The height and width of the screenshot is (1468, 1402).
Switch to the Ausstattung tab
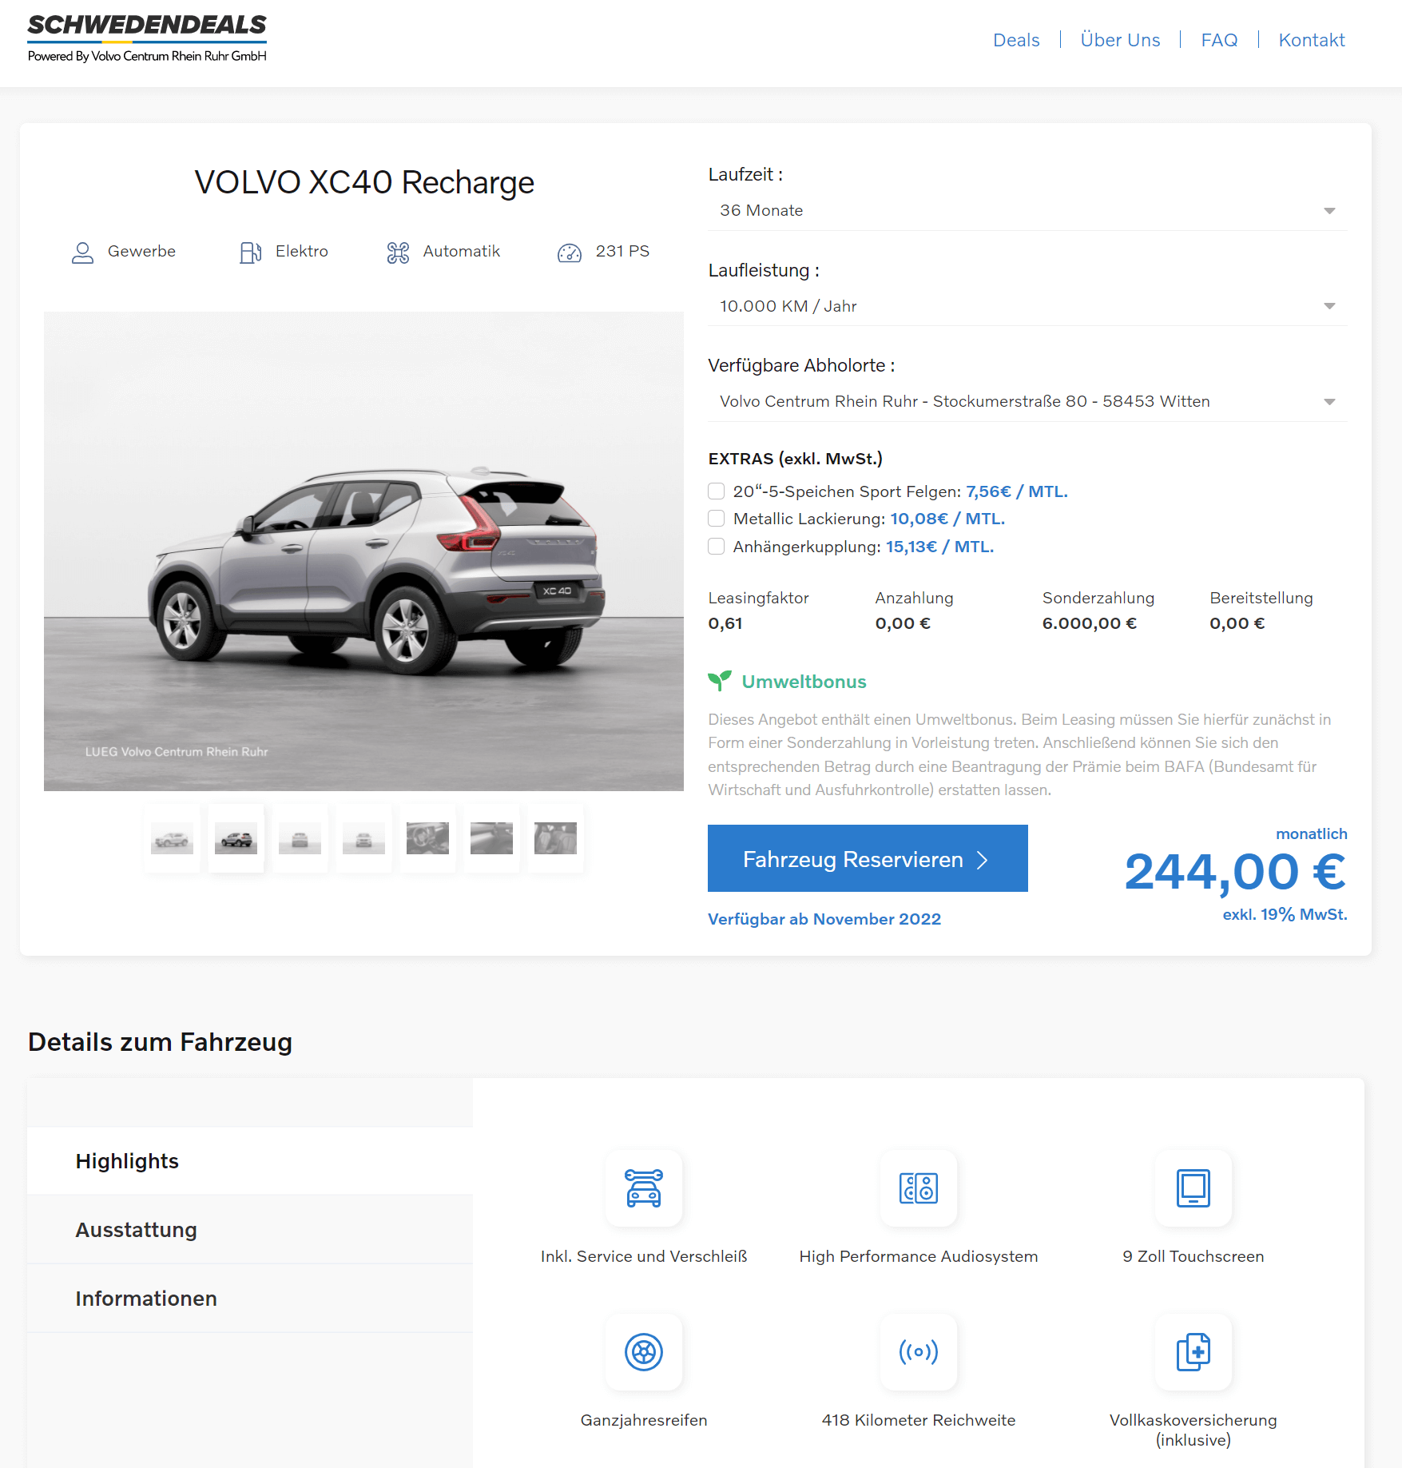click(x=250, y=1230)
